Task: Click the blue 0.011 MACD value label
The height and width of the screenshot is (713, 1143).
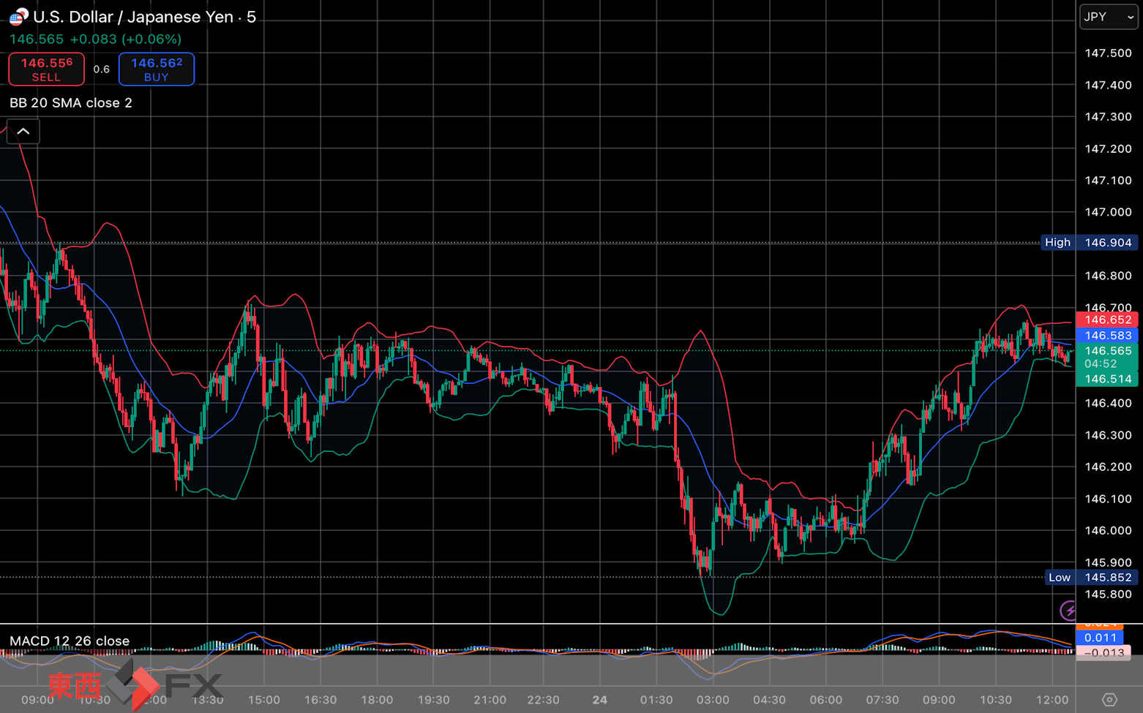Action: coord(1099,638)
